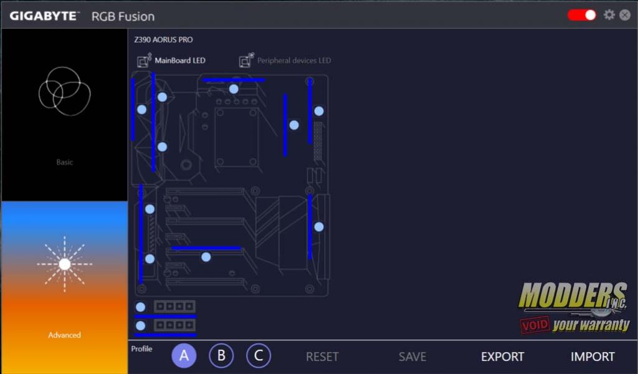This screenshot has height=374, width=638.
Task: Select the second LED strip header dot
Action: [x=140, y=325]
